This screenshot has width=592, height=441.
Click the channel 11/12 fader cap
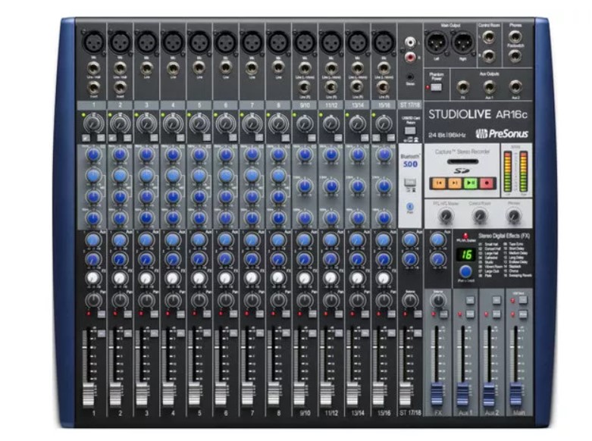pyautogui.click(x=326, y=395)
